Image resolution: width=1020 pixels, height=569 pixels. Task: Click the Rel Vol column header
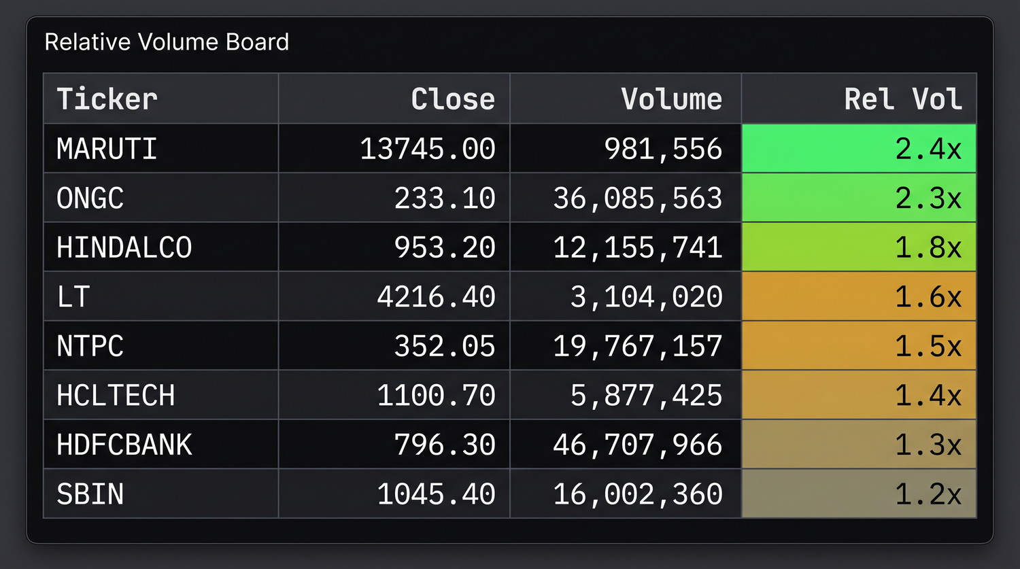(859, 99)
